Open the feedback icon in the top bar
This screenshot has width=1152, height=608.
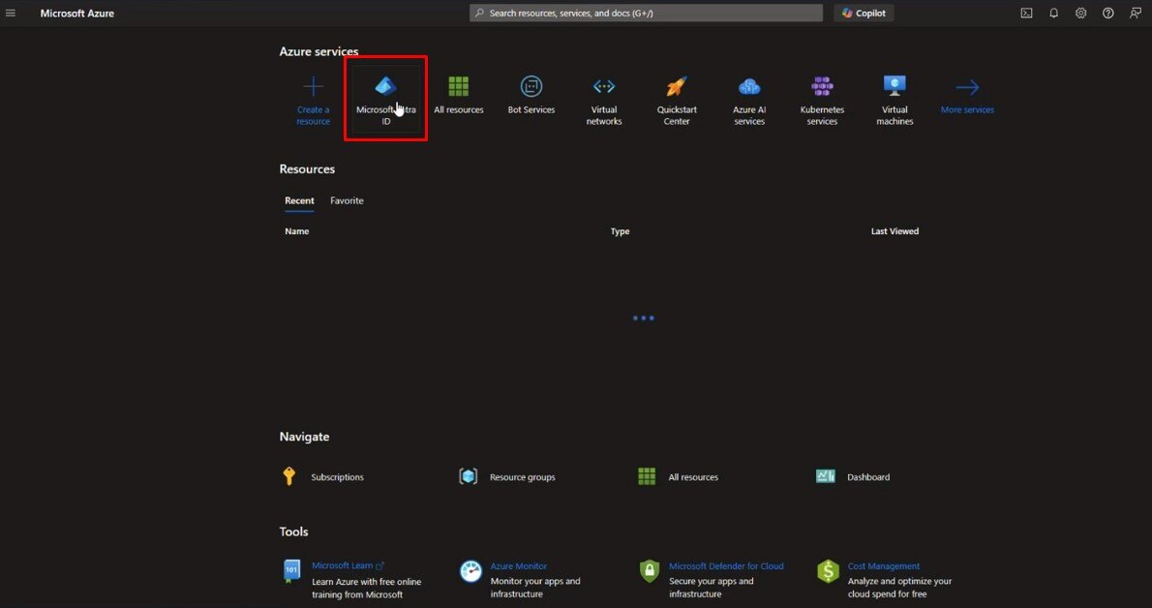click(x=1136, y=14)
